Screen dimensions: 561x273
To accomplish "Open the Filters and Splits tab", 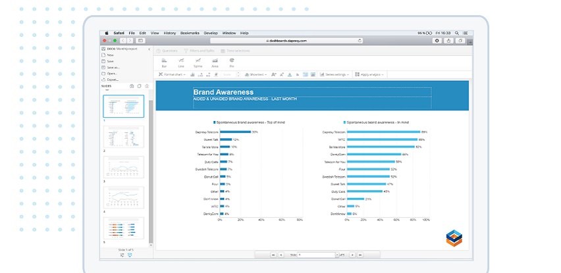I will tap(199, 51).
